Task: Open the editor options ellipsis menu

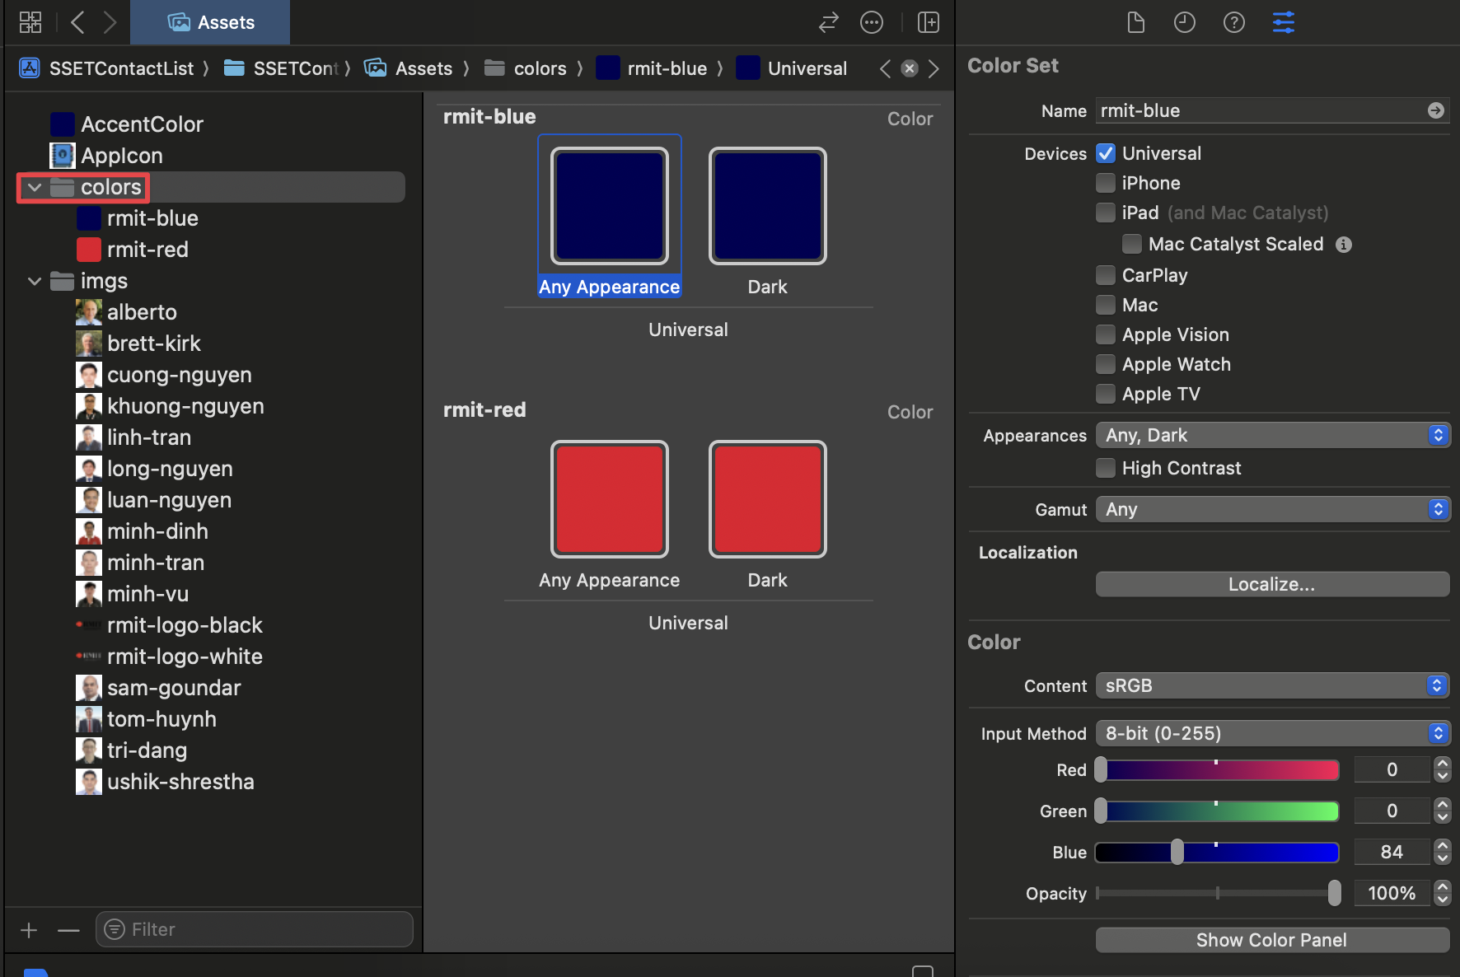Action: pos(872,22)
